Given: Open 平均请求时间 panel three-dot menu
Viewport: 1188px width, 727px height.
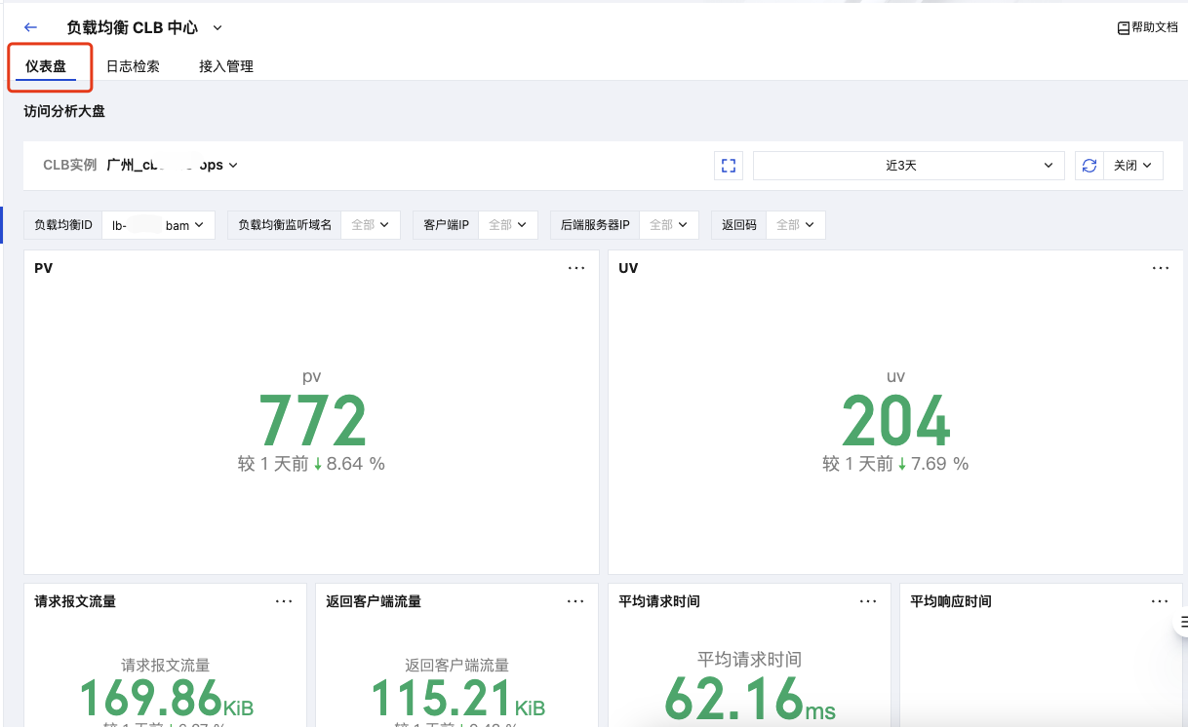Looking at the screenshot, I should click(868, 601).
